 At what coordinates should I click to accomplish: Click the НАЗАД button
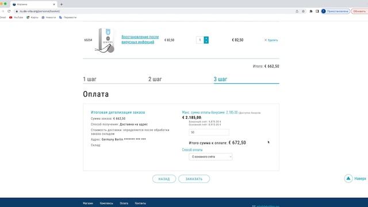pyautogui.click(x=164, y=179)
